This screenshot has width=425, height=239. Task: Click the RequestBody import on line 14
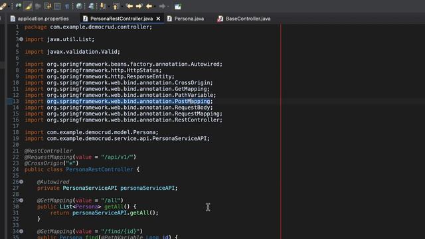(x=119, y=108)
